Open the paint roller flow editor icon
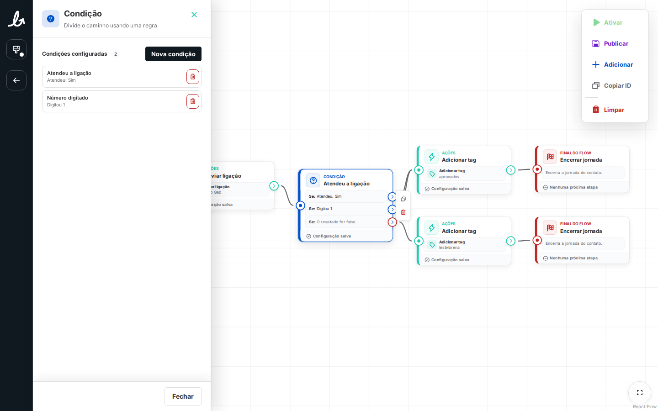 [16, 49]
